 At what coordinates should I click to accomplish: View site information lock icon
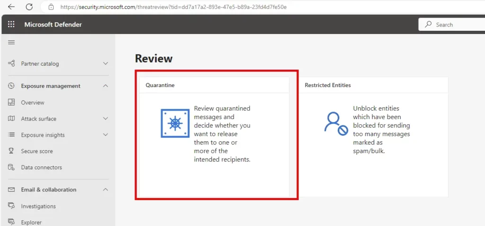pos(51,7)
